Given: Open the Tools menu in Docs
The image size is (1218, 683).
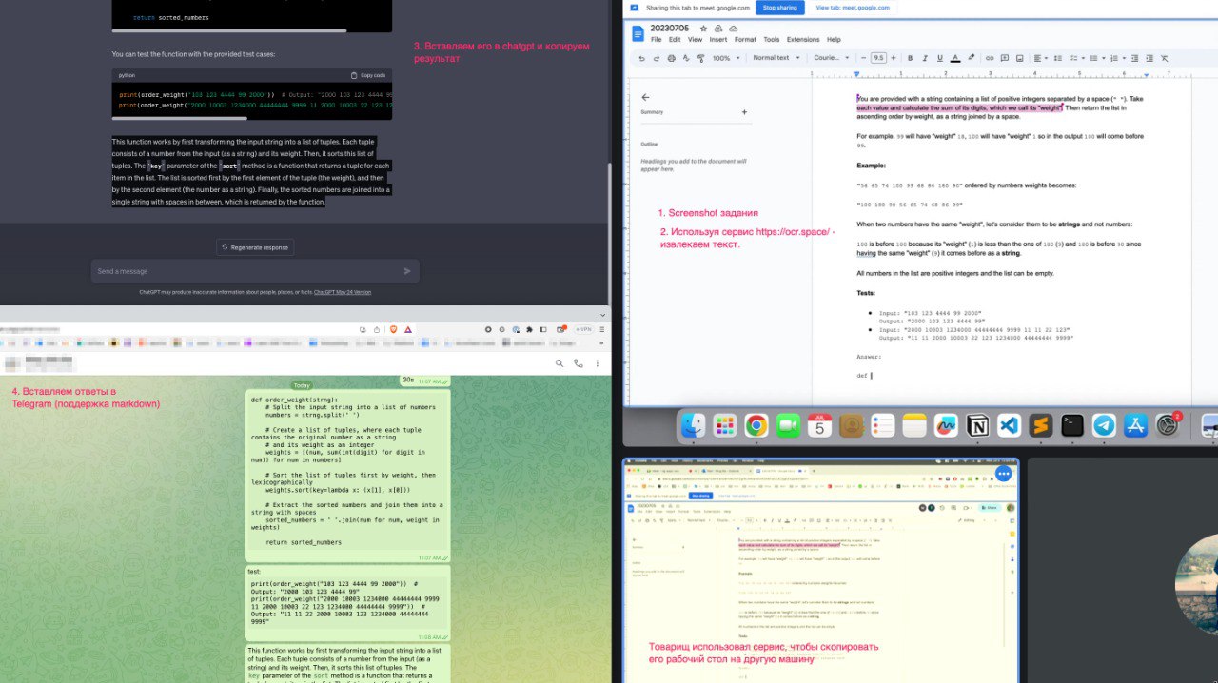Looking at the screenshot, I should [x=772, y=40].
